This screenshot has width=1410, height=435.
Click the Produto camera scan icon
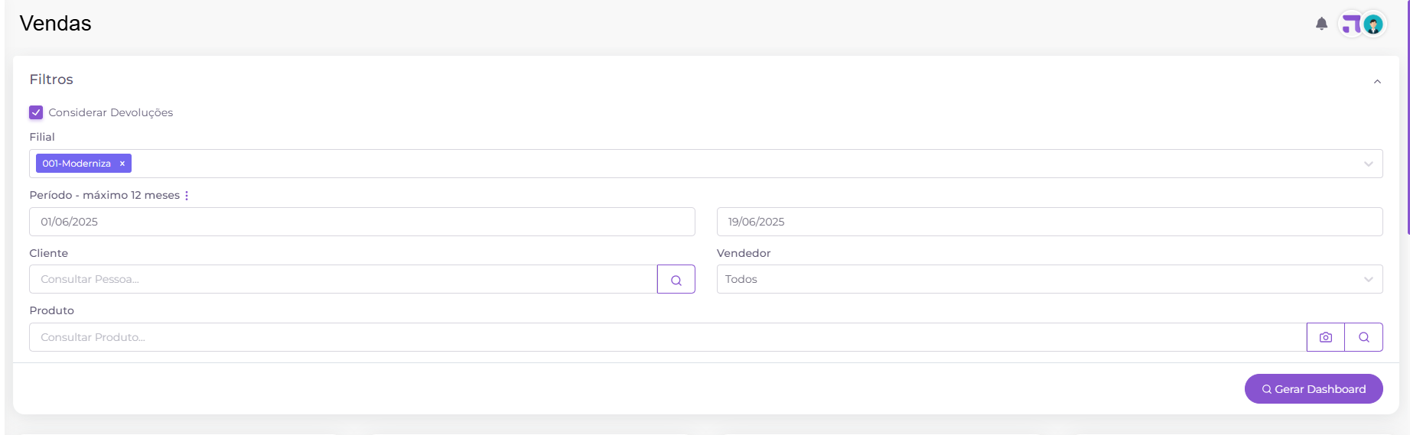[1326, 337]
